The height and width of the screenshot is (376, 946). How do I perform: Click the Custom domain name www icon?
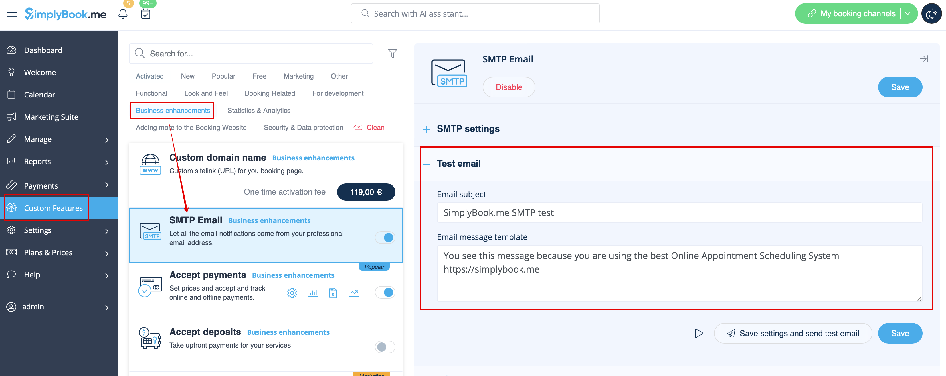(x=150, y=164)
